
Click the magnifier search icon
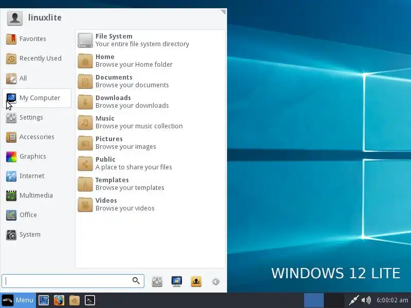[x=136, y=281]
